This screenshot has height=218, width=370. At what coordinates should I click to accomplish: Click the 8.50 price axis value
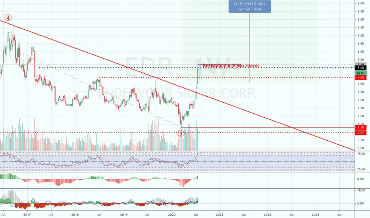click(x=360, y=11)
